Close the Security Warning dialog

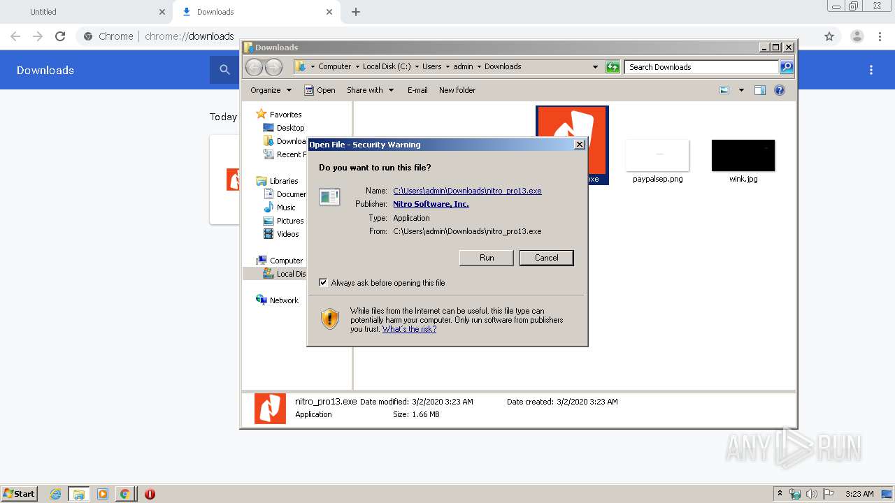click(x=579, y=145)
